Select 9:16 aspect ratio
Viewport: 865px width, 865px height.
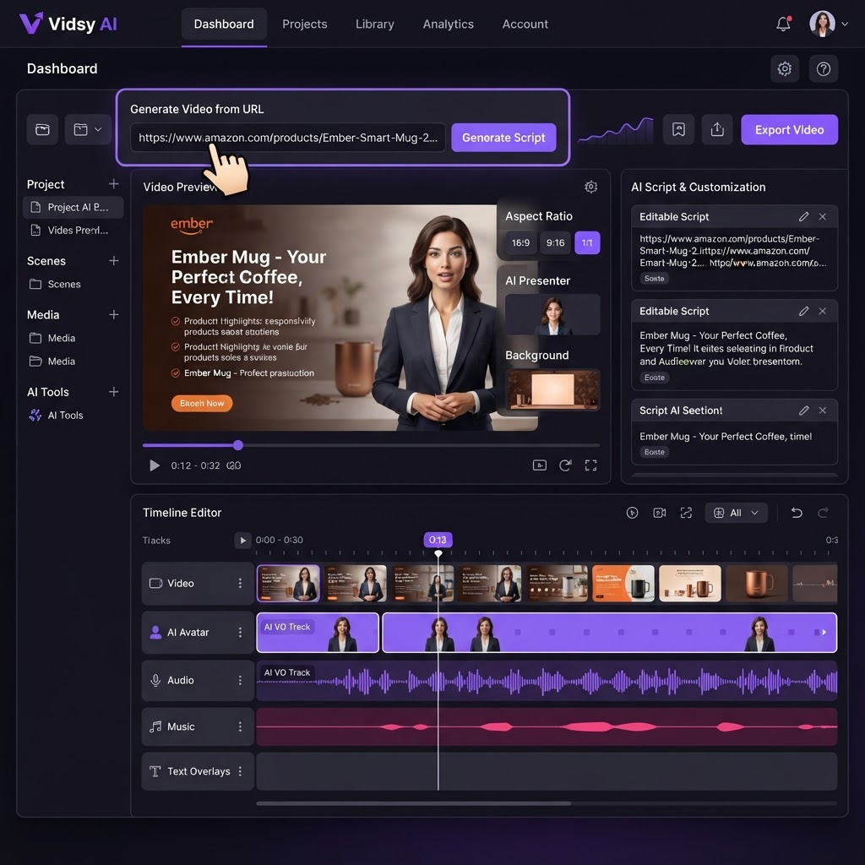click(555, 242)
